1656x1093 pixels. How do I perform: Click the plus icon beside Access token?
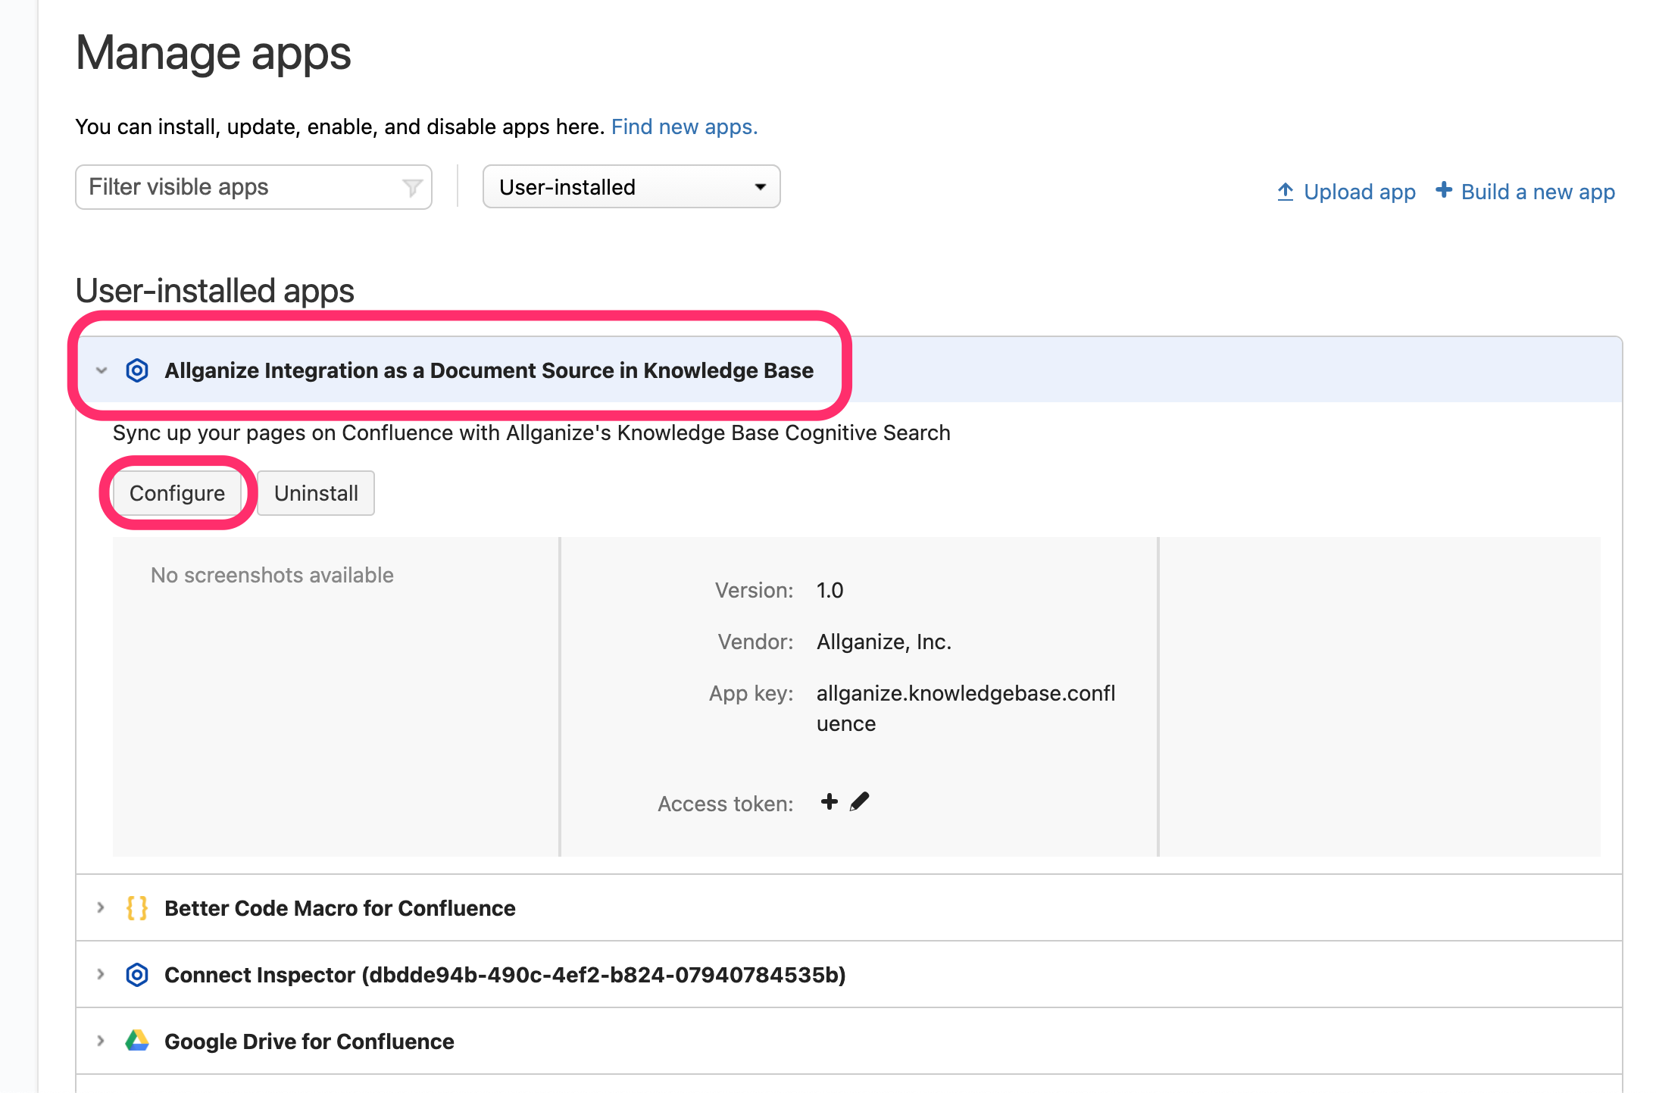(830, 801)
